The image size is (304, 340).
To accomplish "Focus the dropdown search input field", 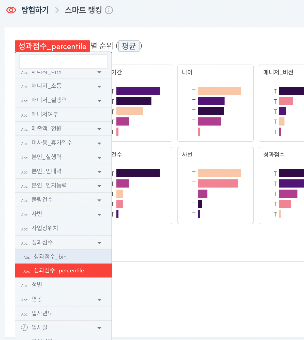I will coord(63,61).
